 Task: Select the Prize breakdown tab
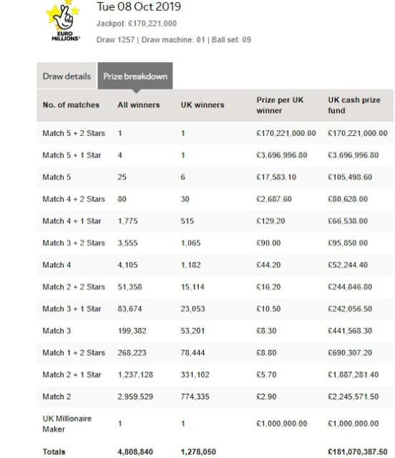point(135,76)
